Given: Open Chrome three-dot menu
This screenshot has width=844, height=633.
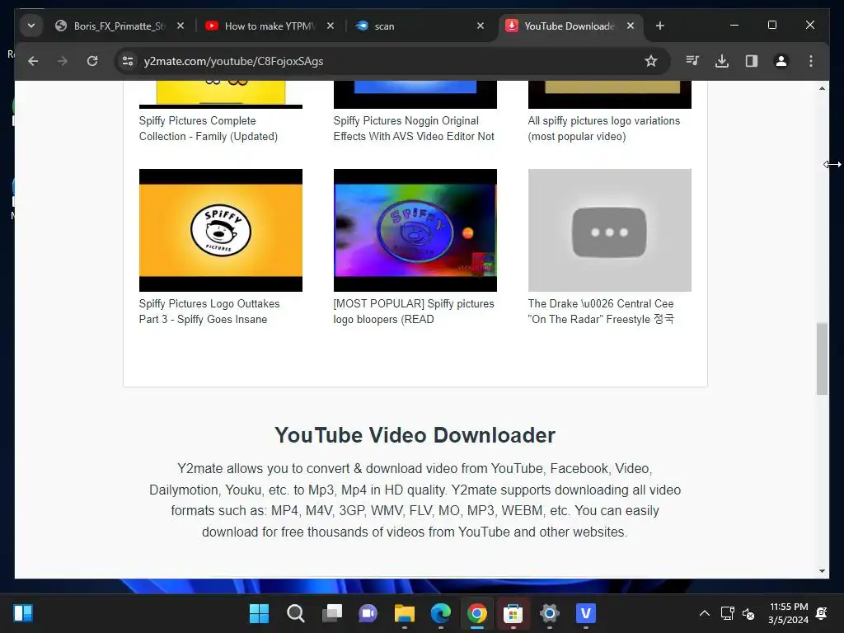Looking at the screenshot, I should click(811, 61).
